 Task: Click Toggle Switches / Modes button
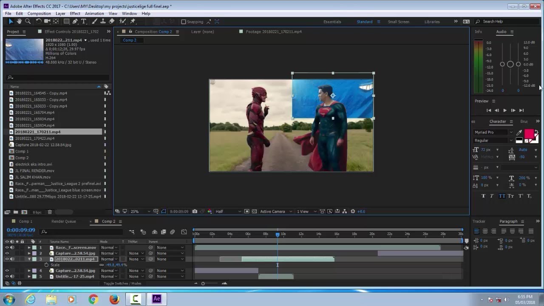point(122,283)
